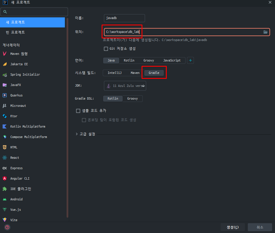
Task: Click the React generator icon
Action: (x=5, y=158)
